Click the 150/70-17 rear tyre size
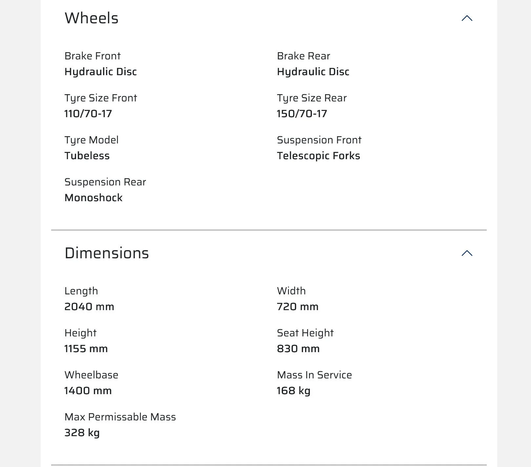The height and width of the screenshot is (467, 531). (x=302, y=114)
